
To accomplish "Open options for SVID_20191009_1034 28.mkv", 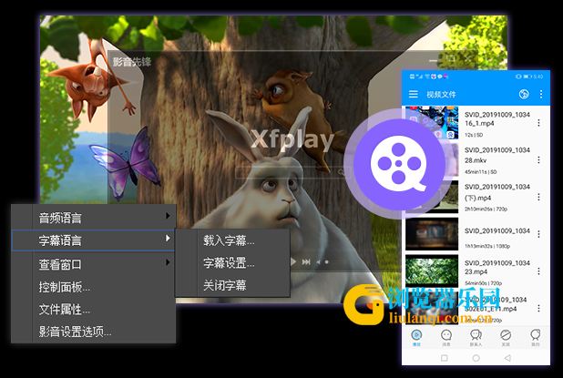I will point(538,159).
